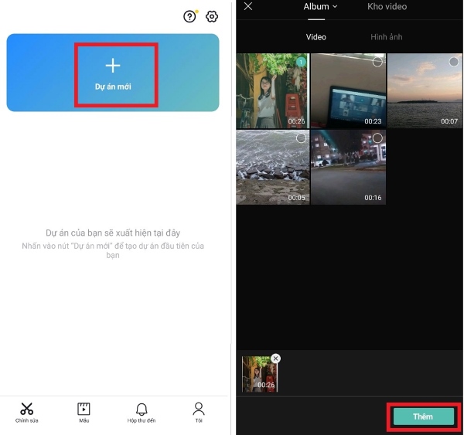This screenshot has height=435, width=464.
Task: Open settings via the gear icon
Action: pos(212,17)
